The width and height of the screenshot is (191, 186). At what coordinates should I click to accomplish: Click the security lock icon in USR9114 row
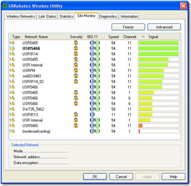76,54
